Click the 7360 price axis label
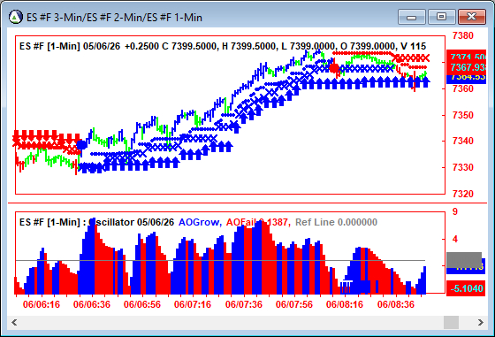Image resolution: width=495 pixels, height=337 pixels. [463, 88]
